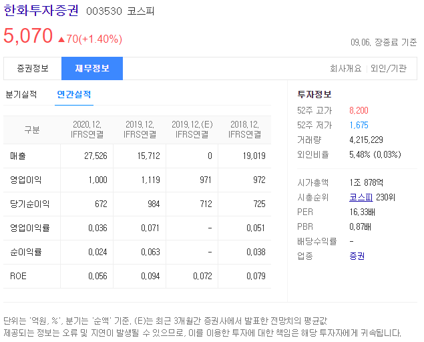424x342 pixels.
Task: Click the 매출 value 27,526
Action: [95, 156]
